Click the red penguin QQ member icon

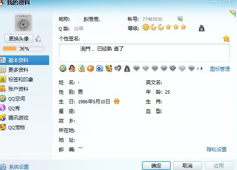[x=72, y=68]
